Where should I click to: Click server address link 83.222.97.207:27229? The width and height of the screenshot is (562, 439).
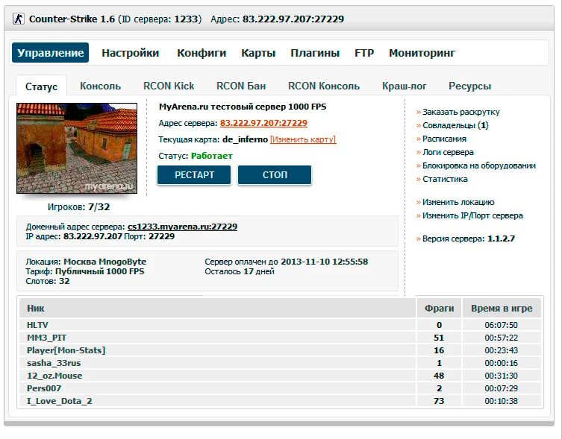coord(263,123)
